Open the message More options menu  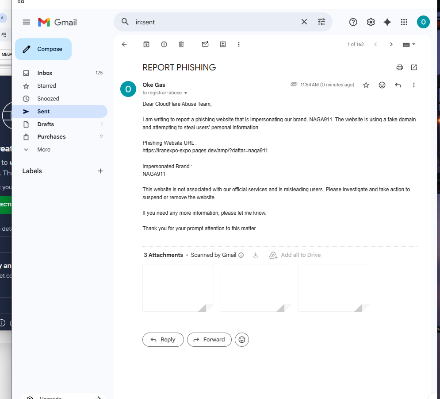tap(413, 85)
